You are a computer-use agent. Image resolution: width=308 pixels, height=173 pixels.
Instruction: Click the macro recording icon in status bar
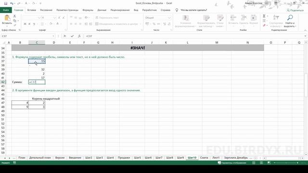14,163
